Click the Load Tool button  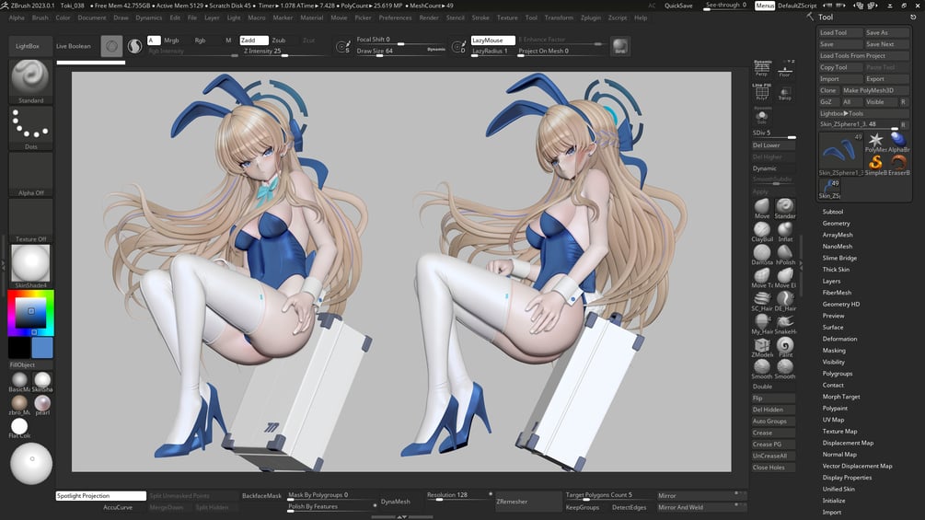(840, 32)
